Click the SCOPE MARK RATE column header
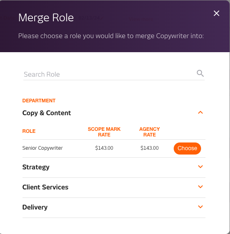 click(104, 132)
